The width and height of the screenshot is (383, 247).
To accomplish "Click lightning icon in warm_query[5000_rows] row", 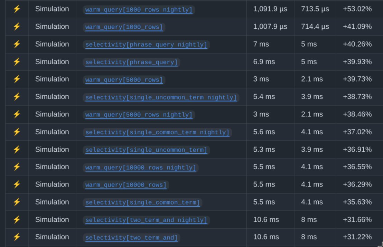I will [x=17, y=79].
